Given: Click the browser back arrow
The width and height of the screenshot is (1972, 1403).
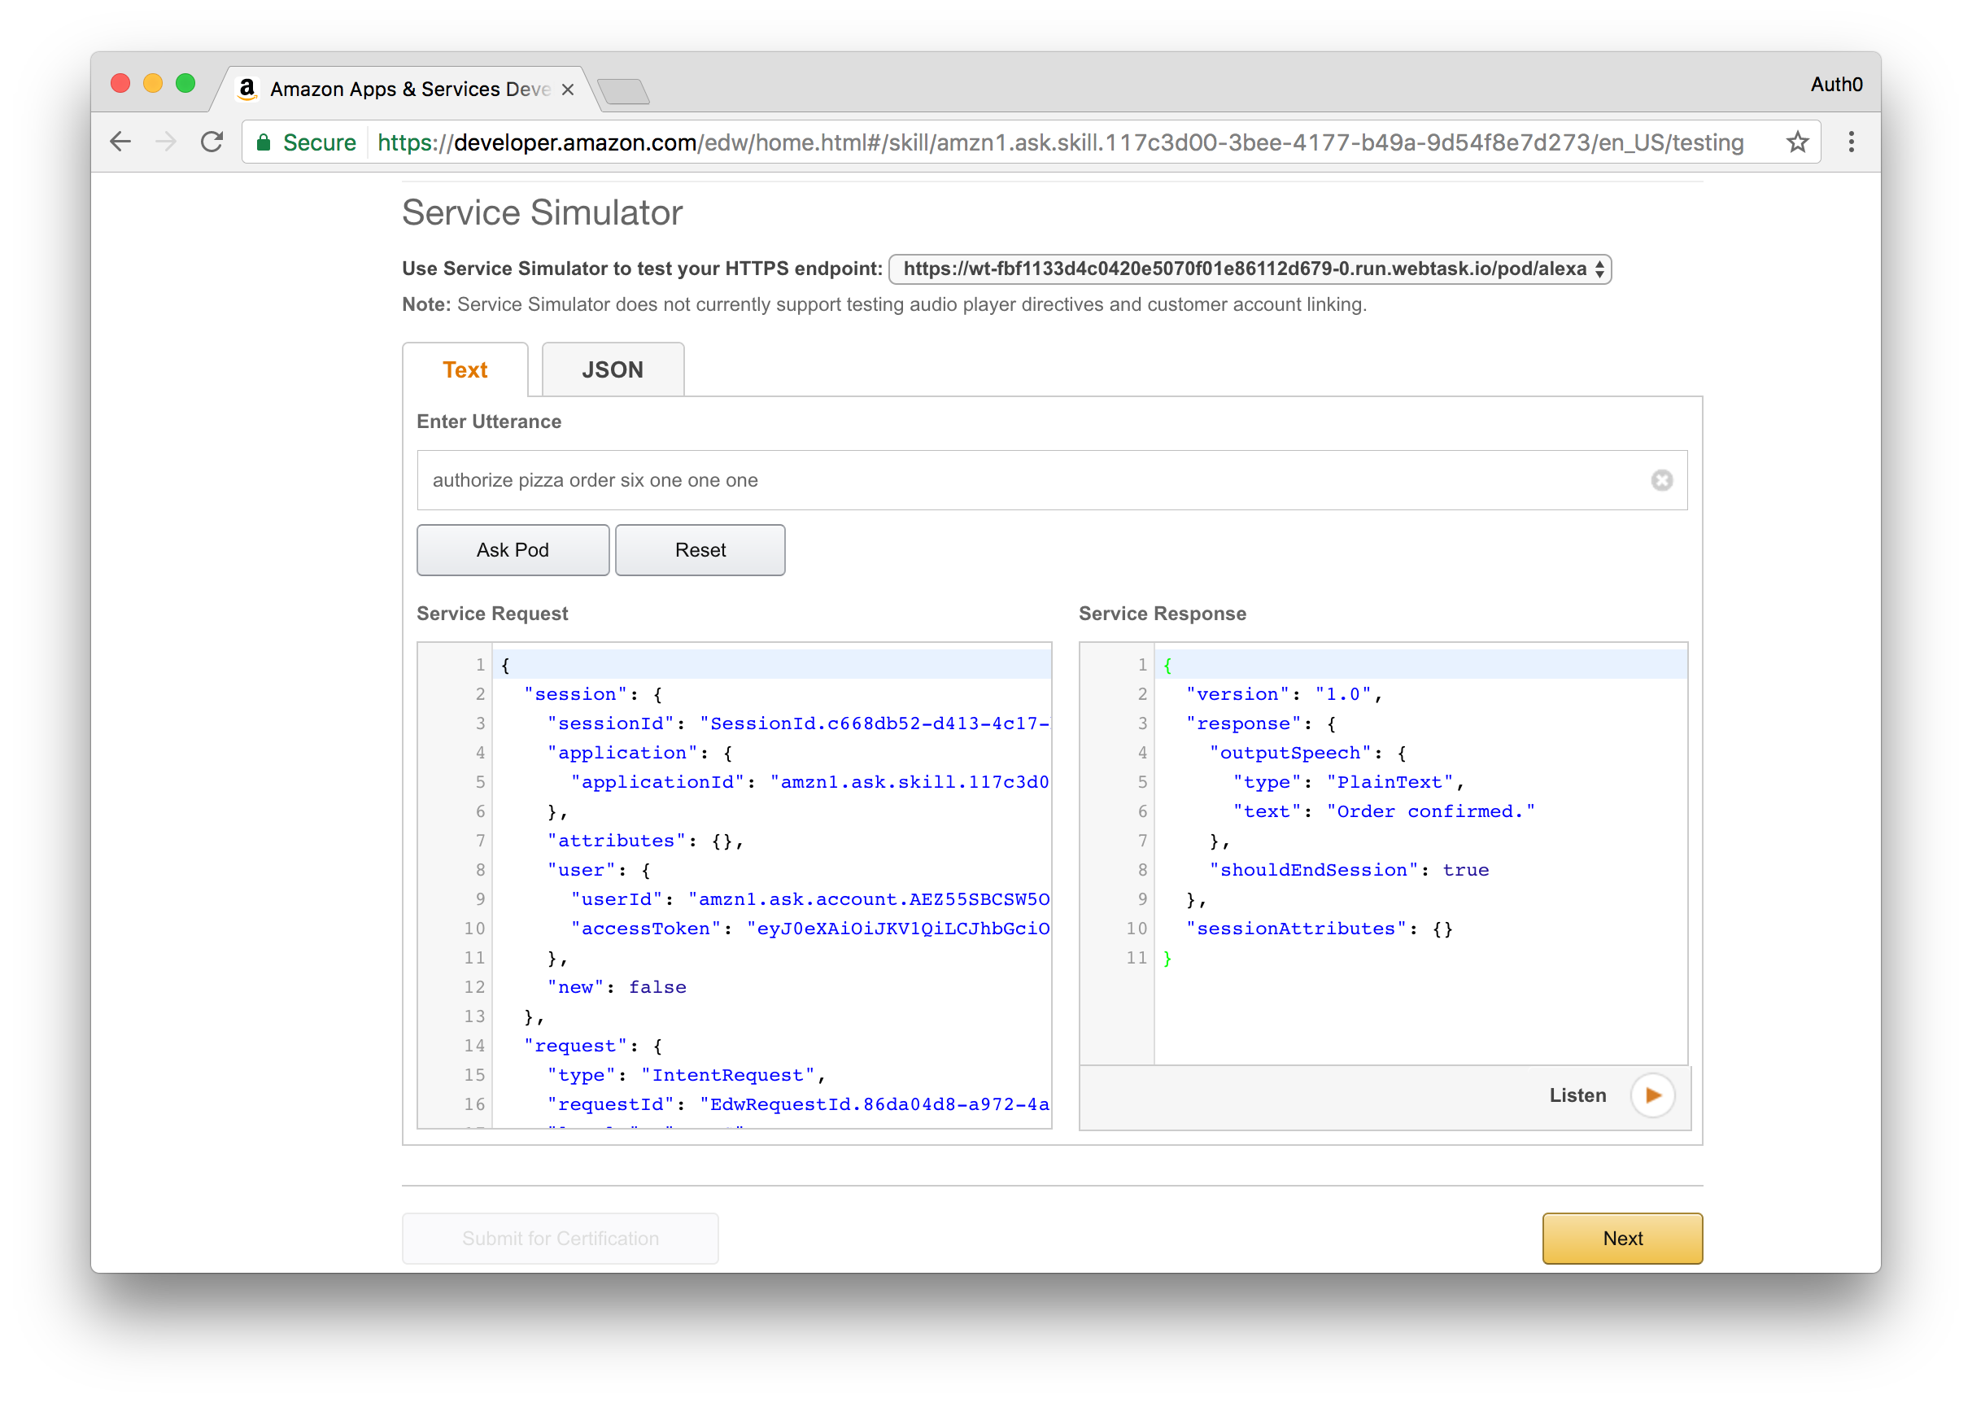Looking at the screenshot, I should 121,142.
